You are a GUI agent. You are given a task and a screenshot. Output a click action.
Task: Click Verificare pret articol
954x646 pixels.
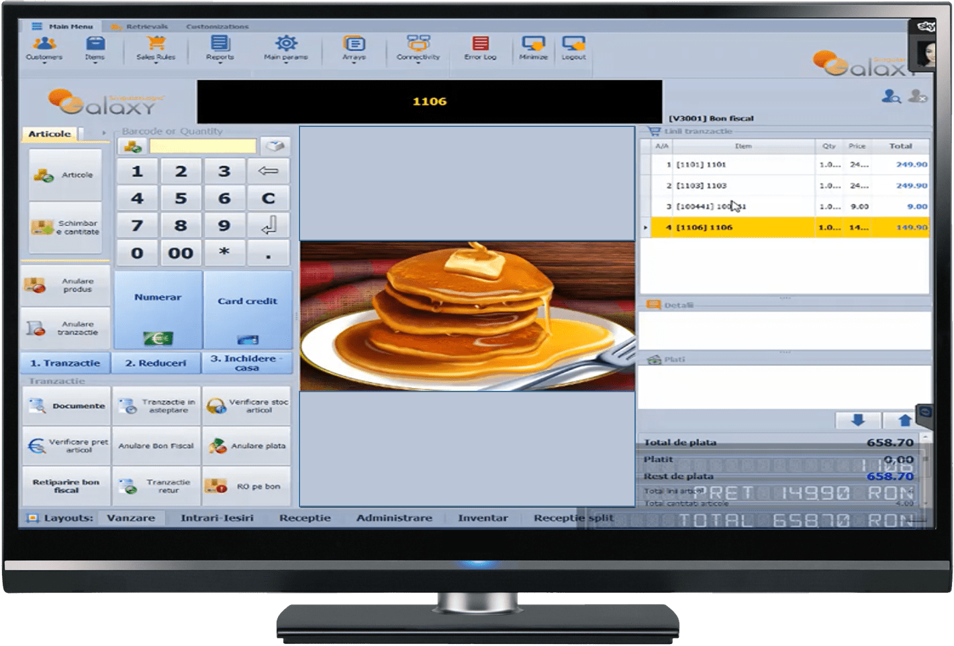click(x=66, y=446)
